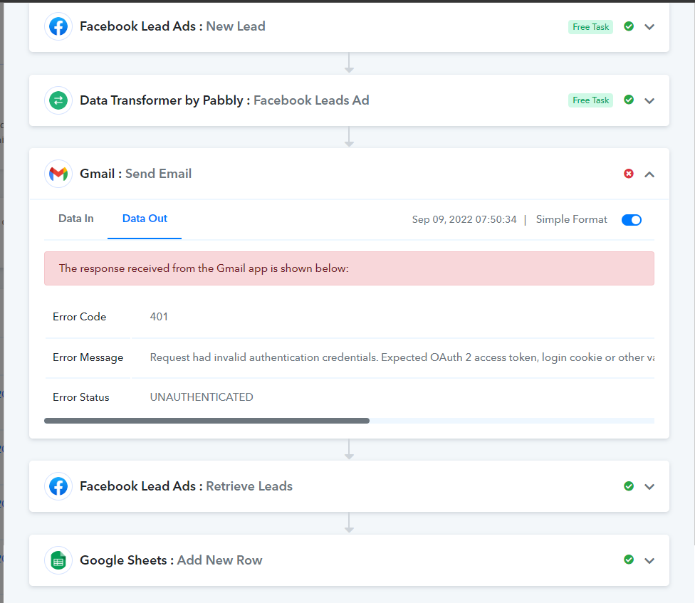The image size is (695, 603).
Task: Click the 'Error Message' row label
Action: click(x=88, y=357)
